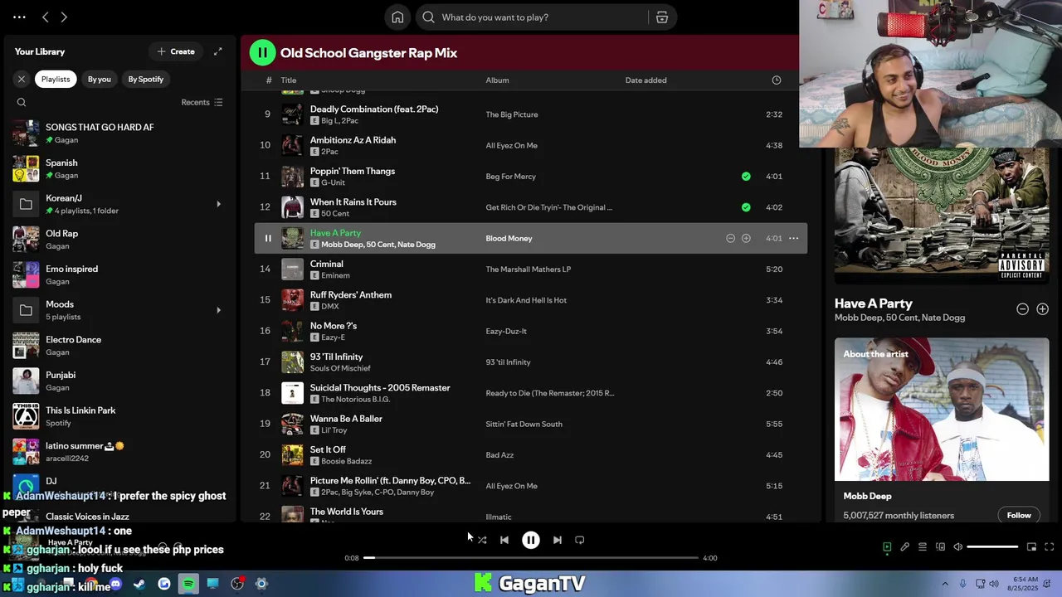
Task: Open the play queue
Action: point(922,546)
